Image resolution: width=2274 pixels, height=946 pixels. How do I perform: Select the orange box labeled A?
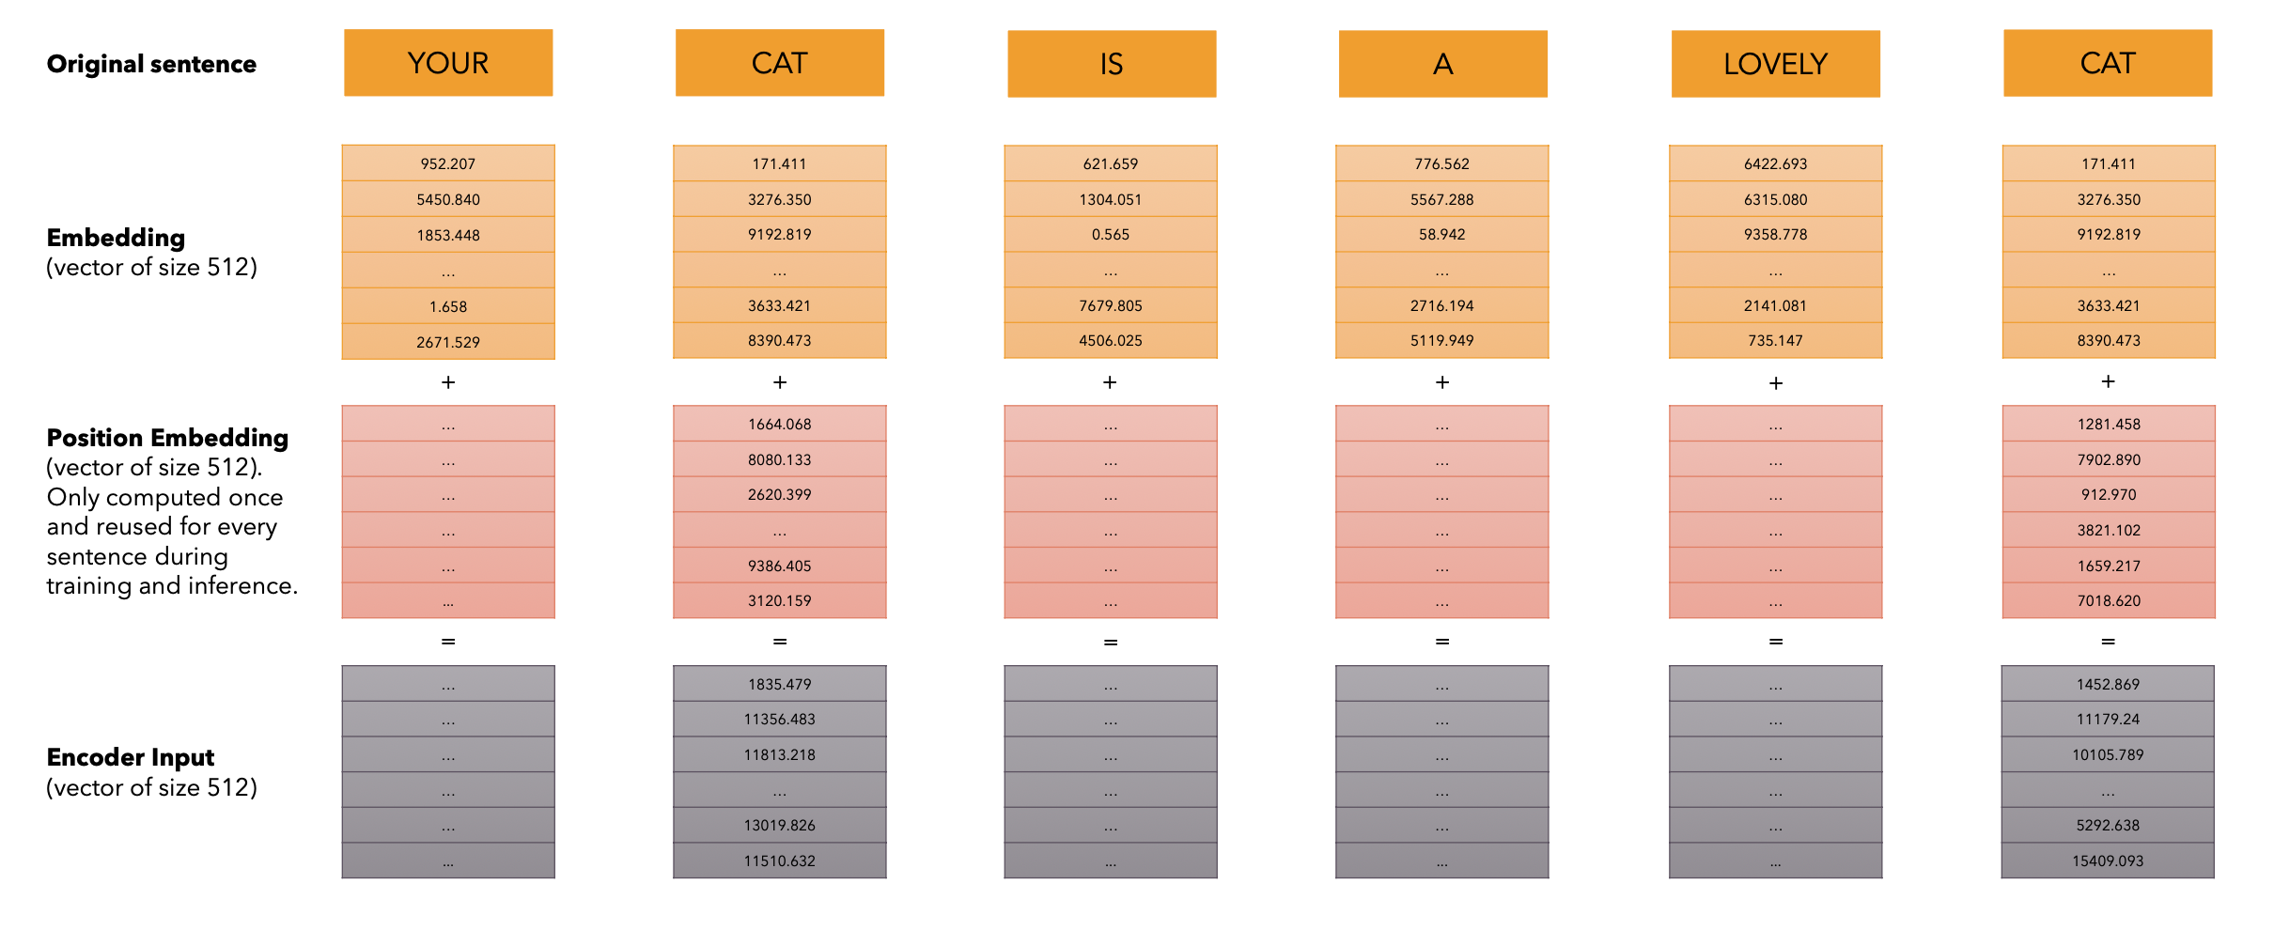(x=1442, y=64)
